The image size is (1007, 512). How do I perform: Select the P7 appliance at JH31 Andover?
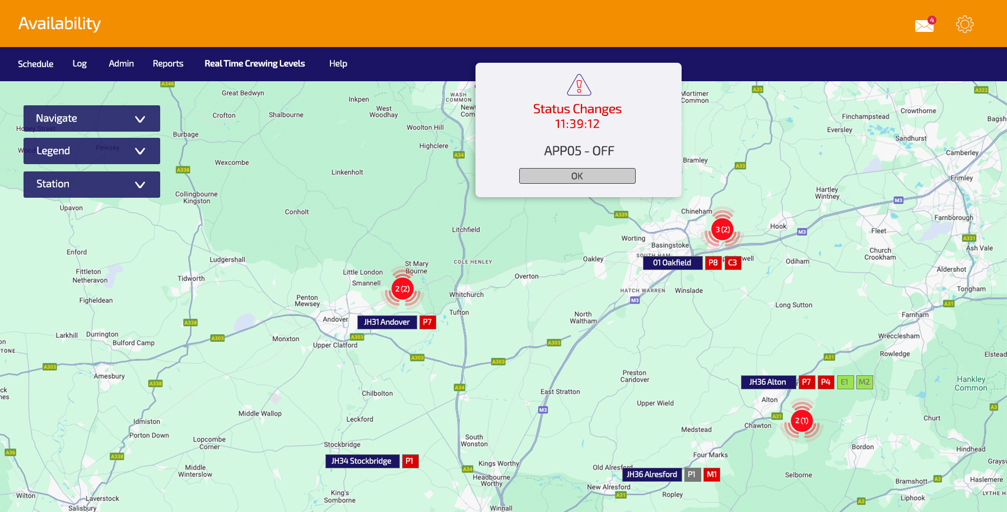(427, 322)
